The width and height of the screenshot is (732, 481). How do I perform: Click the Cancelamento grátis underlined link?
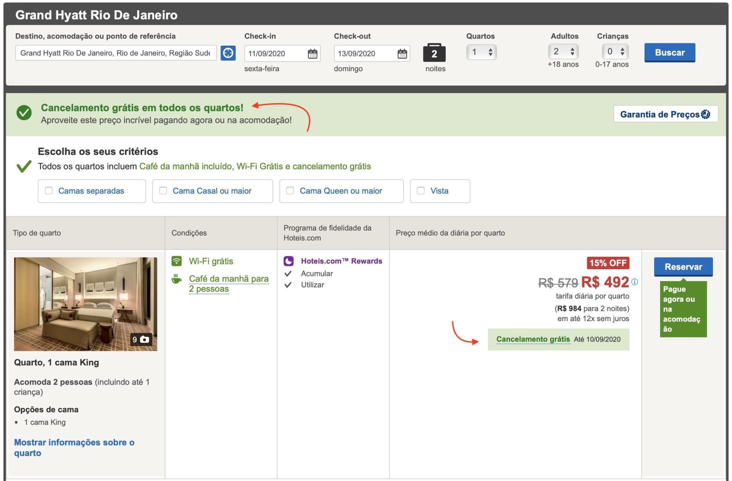(x=533, y=339)
